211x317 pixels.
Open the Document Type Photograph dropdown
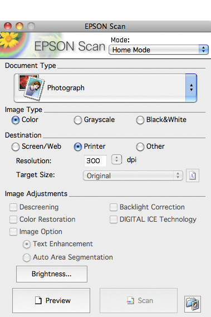point(105,87)
